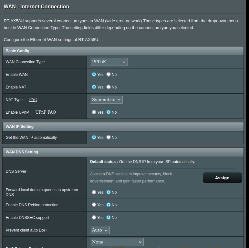
Task: Select No for DNS Rebind protection
Action: pyautogui.click(x=109, y=205)
